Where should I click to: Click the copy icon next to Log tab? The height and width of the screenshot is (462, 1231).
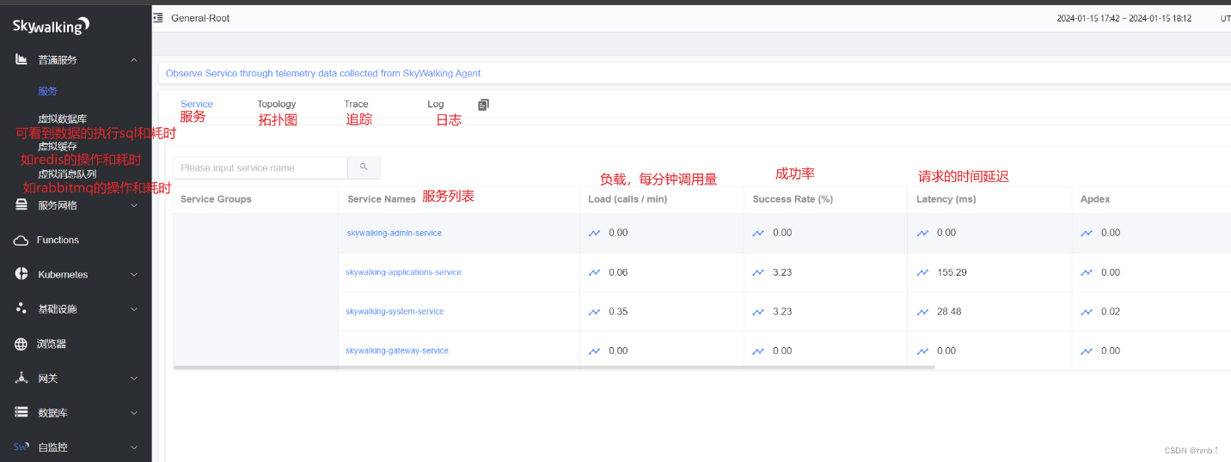coord(483,105)
